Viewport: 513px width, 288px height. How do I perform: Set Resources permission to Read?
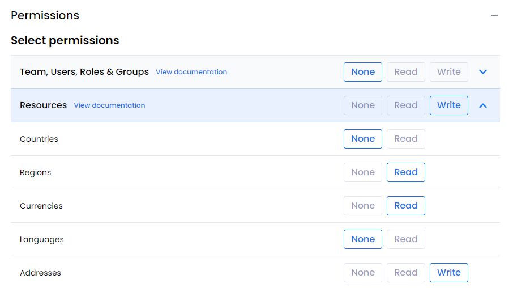coord(406,105)
